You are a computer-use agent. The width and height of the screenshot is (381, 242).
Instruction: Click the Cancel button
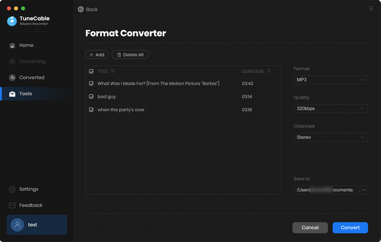pos(310,228)
